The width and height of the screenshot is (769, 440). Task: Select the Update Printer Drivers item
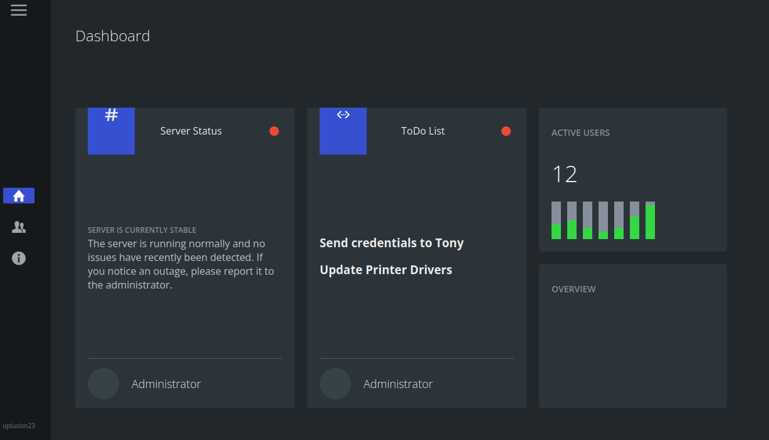pos(386,270)
